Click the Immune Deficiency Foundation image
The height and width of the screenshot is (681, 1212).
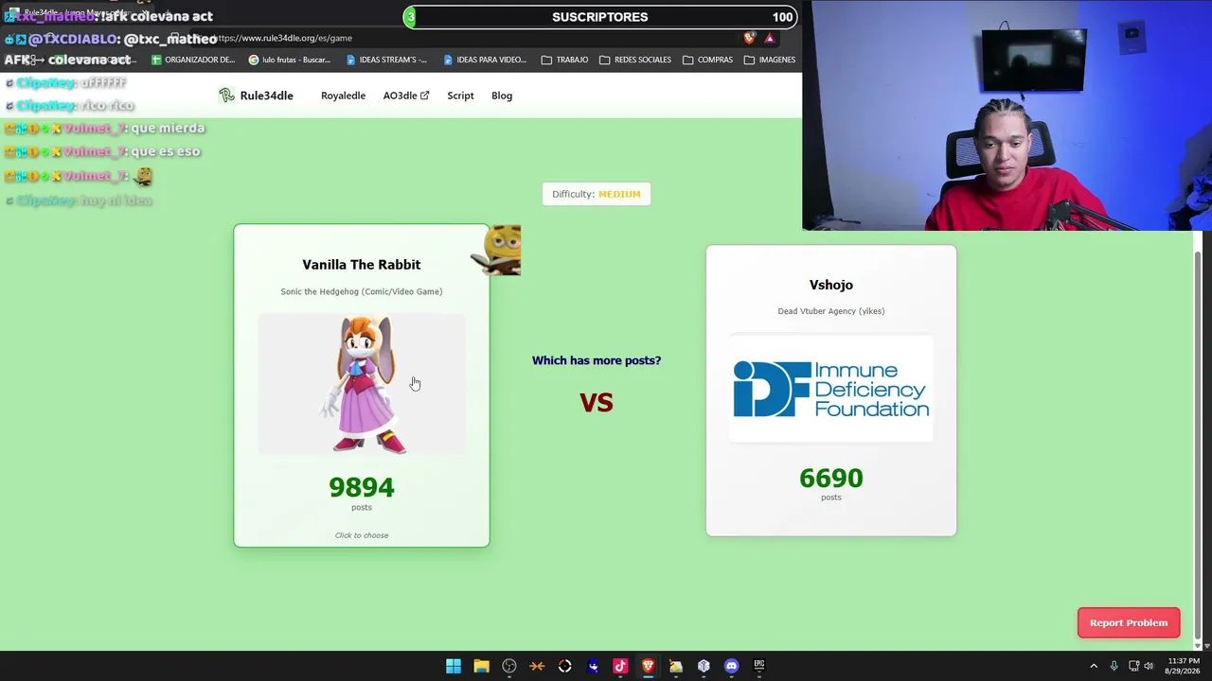pyautogui.click(x=831, y=389)
